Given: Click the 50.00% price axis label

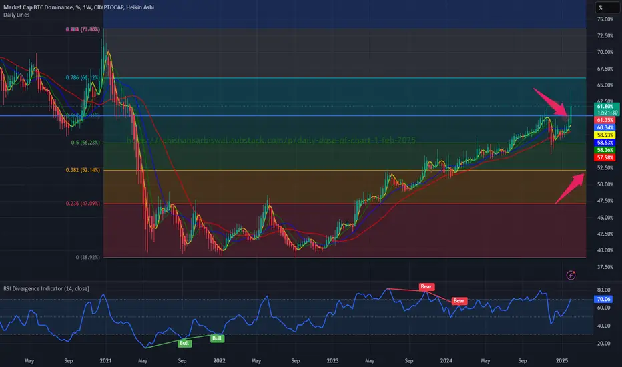Looking at the screenshot, I should pos(605,184).
